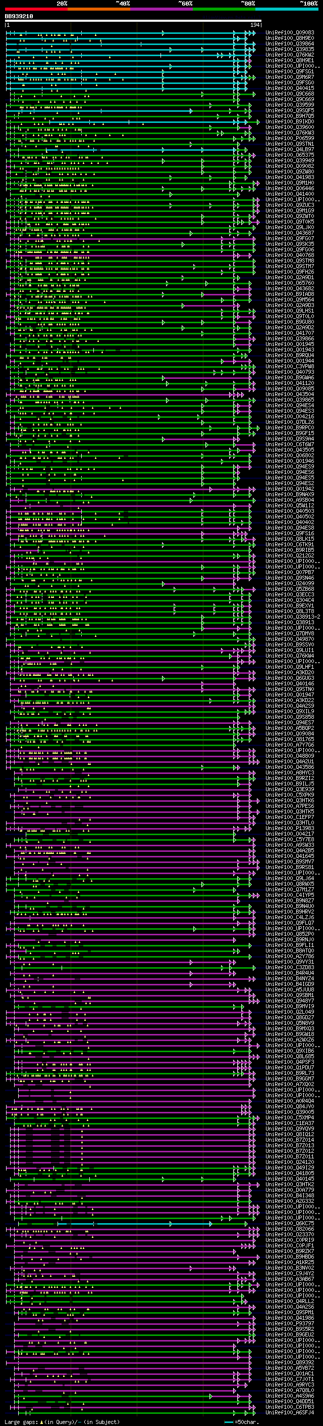Pick the UniRef100_Q9M564 row label

(x=290, y=300)
